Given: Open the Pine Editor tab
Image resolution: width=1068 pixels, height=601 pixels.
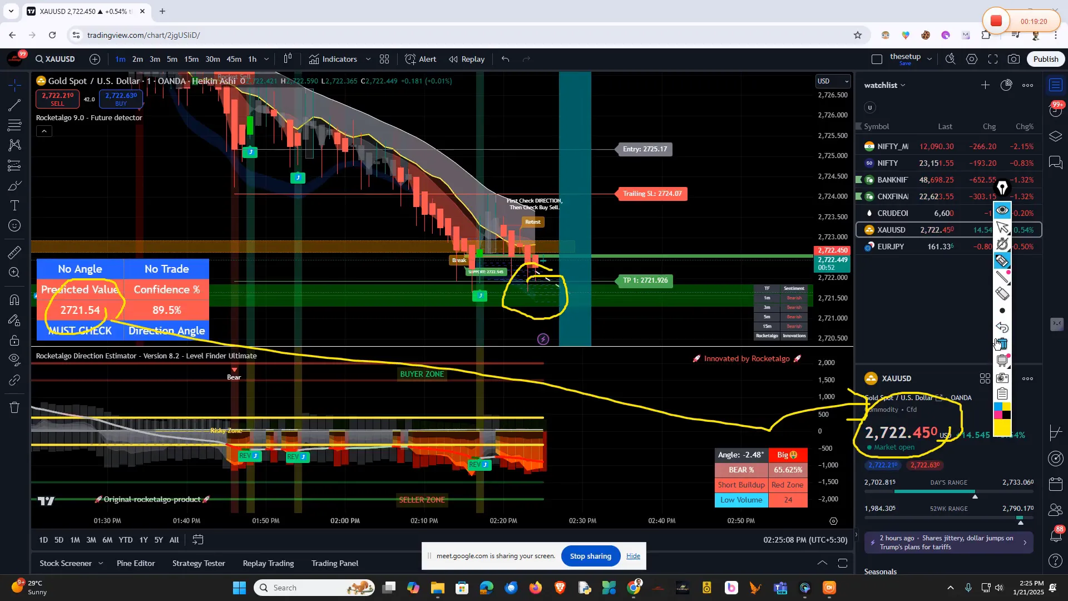Looking at the screenshot, I should (x=136, y=563).
